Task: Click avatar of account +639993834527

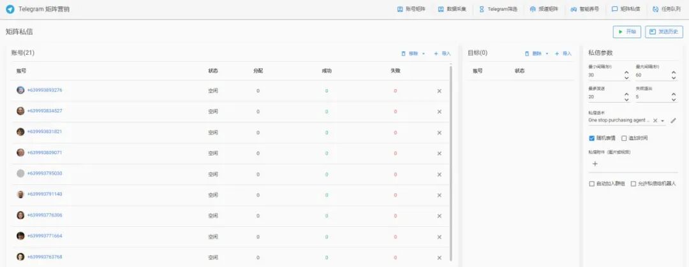Action: pyautogui.click(x=20, y=111)
